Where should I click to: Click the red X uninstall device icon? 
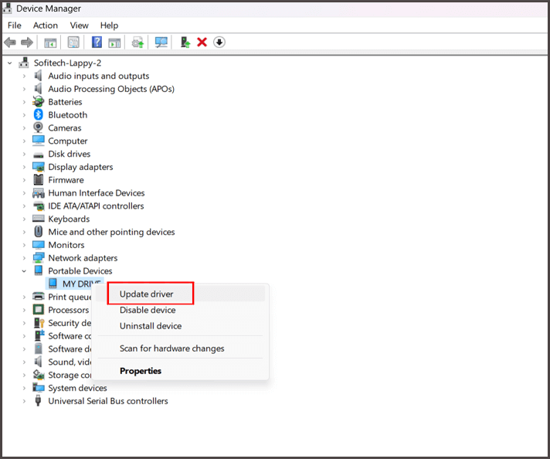point(202,42)
